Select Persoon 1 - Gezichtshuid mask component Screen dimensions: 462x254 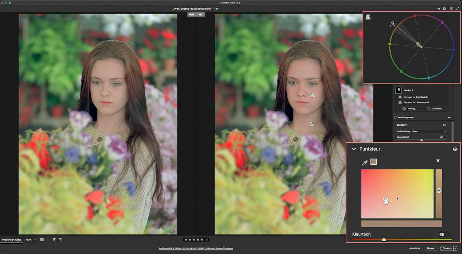click(416, 97)
